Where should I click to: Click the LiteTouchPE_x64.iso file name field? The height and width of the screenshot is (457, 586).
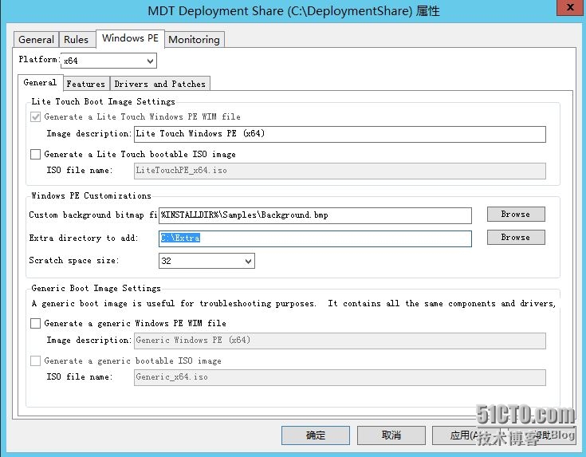pyautogui.click(x=340, y=171)
